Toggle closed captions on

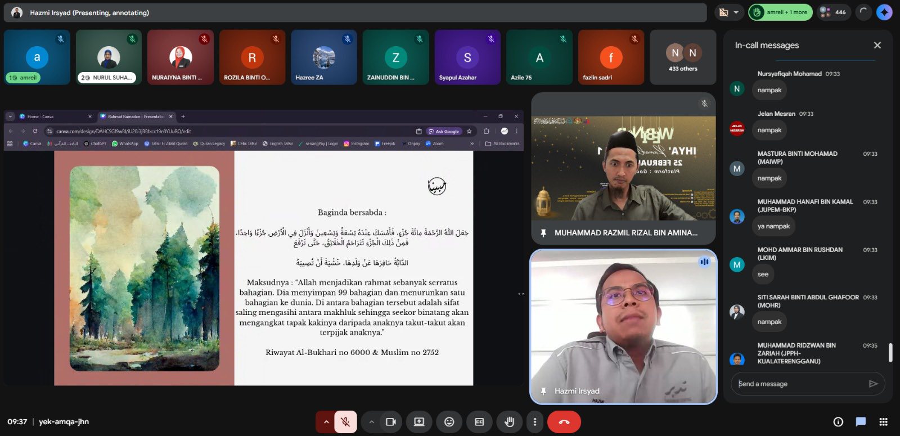click(x=479, y=422)
